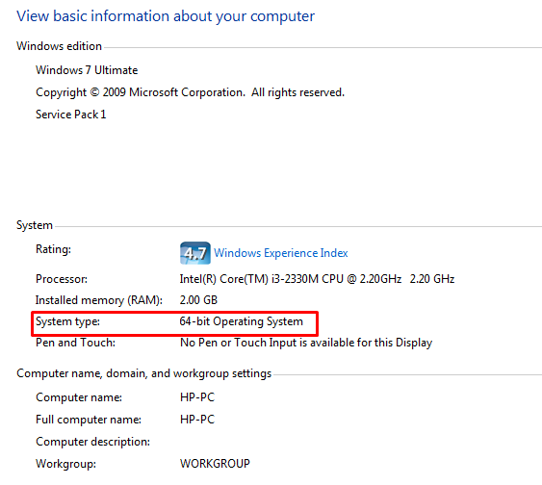Open the Windows Experience Index link
Image resolution: width=542 pixels, height=485 pixels.
pyautogui.click(x=281, y=253)
